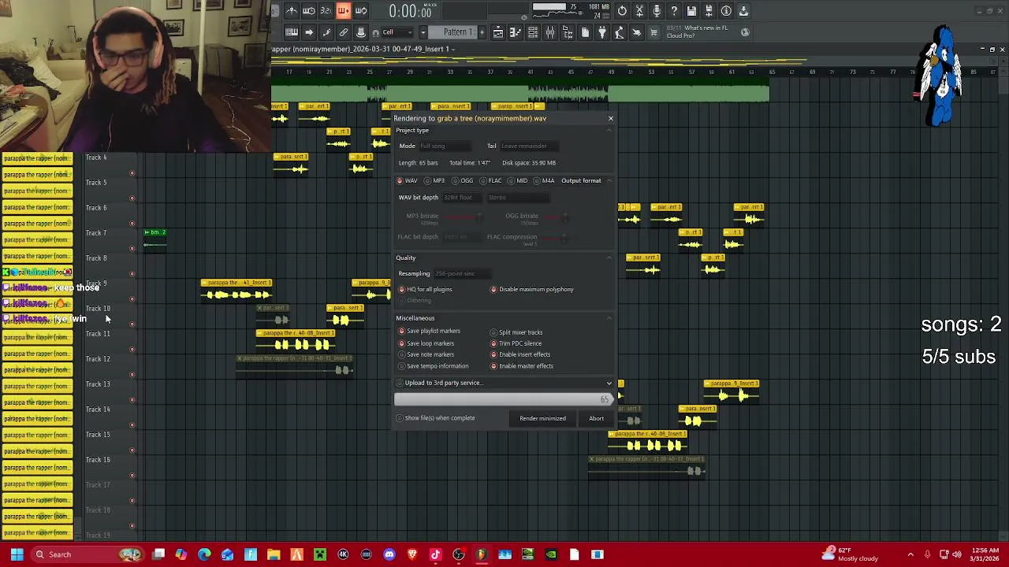The height and width of the screenshot is (567, 1009).
Task: Open the Cell snap dropdown
Action: [x=399, y=32]
